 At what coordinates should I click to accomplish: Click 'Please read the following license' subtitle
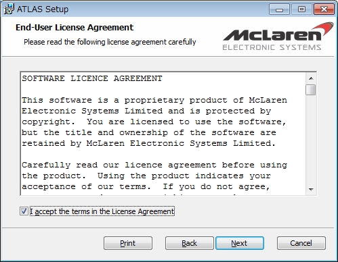pyautogui.click(x=110, y=42)
